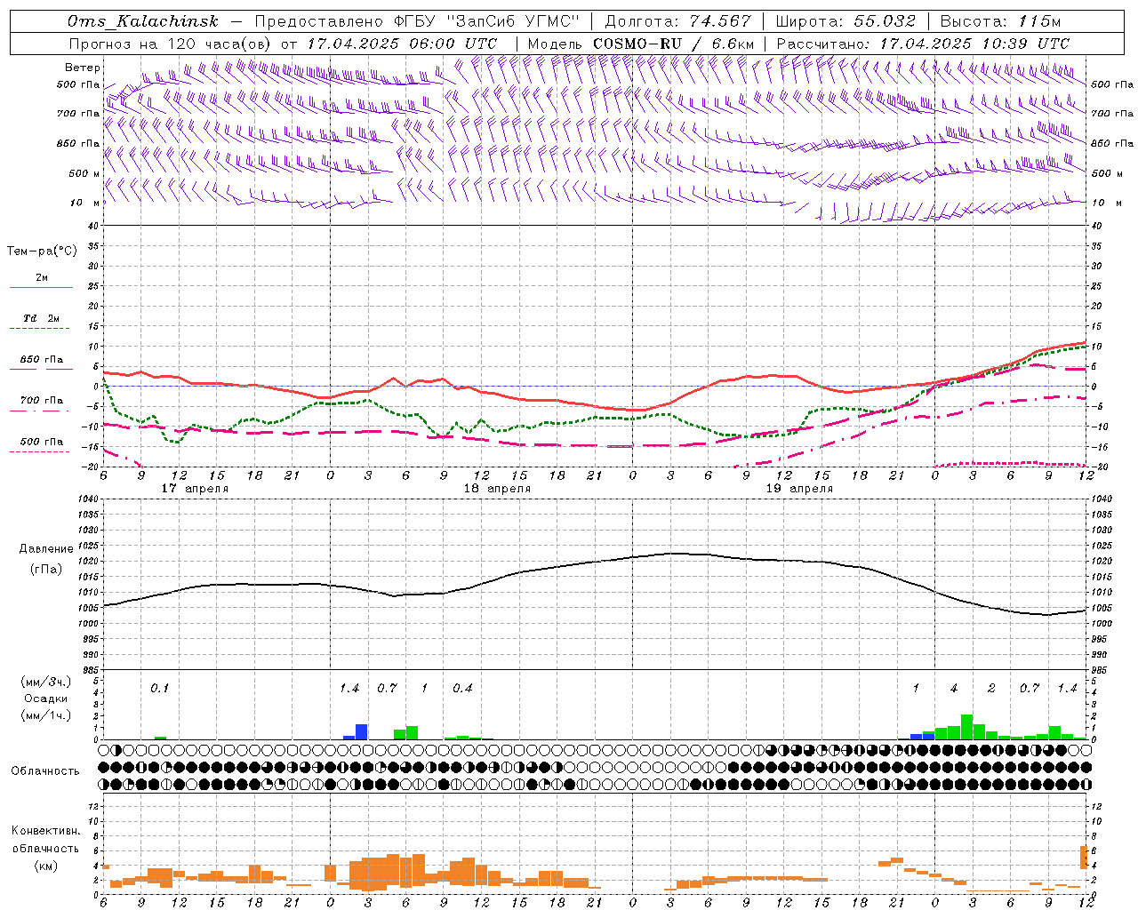The image size is (1138, 910).
Task: Click the "0.4" three-hour precipitation value
Action: (462, 688)
